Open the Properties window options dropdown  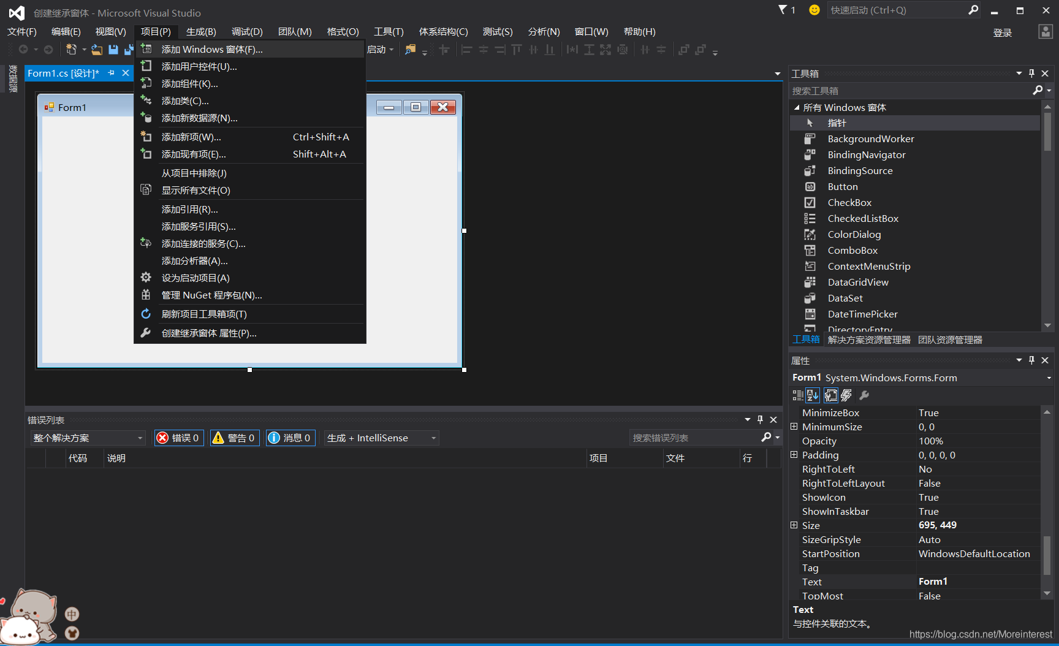[x=1019, y=360]
